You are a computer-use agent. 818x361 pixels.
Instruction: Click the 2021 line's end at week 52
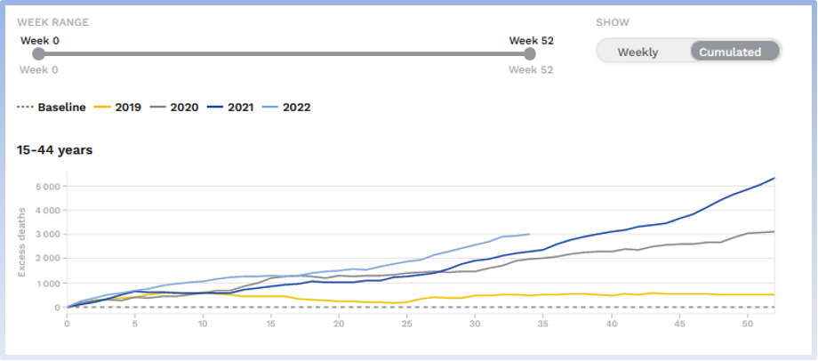(x=774, y=179)
